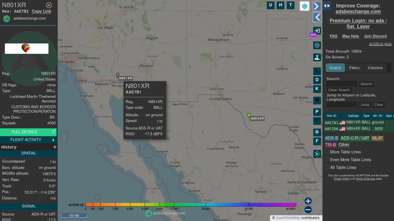This screenshot has width=394, height=221.
Task: Click the left arrow sidebar button
Action: point(317,17)
